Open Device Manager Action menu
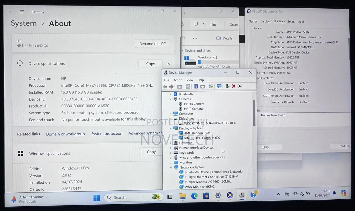This screenshot has height=211, width=355. tap(178, 80)
